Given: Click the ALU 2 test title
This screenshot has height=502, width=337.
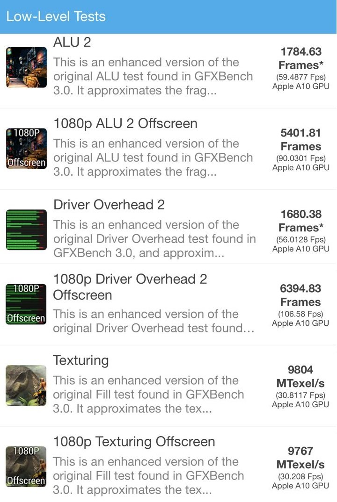Looking at the screenshot, I should (x=72, y=42).
